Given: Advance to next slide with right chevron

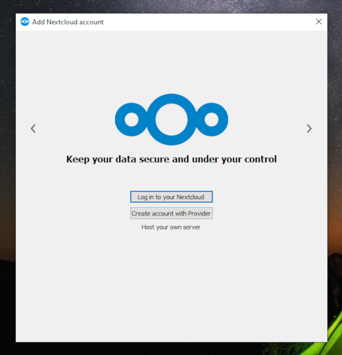Looking at the screenshot, I should pyautogui.click(x=309, y=128).
